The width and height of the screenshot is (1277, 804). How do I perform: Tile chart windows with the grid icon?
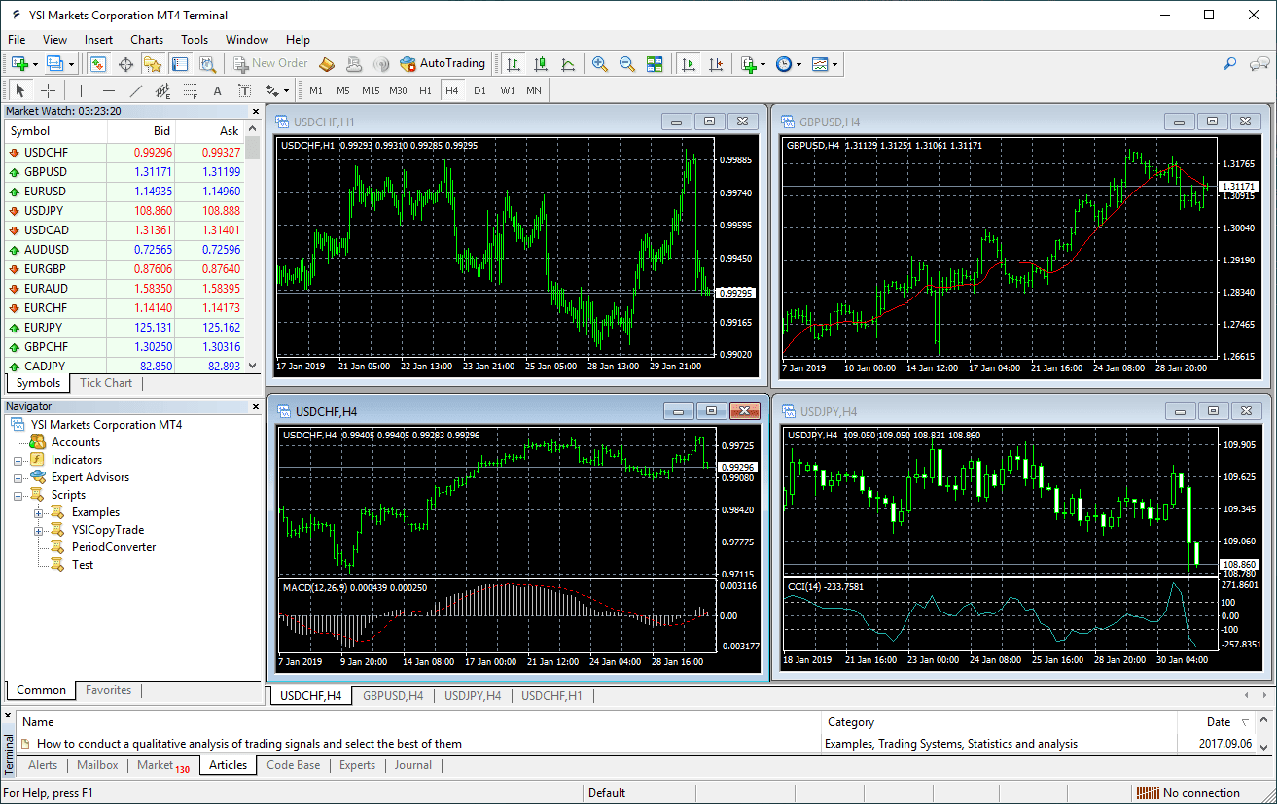[x=655, y=64]
